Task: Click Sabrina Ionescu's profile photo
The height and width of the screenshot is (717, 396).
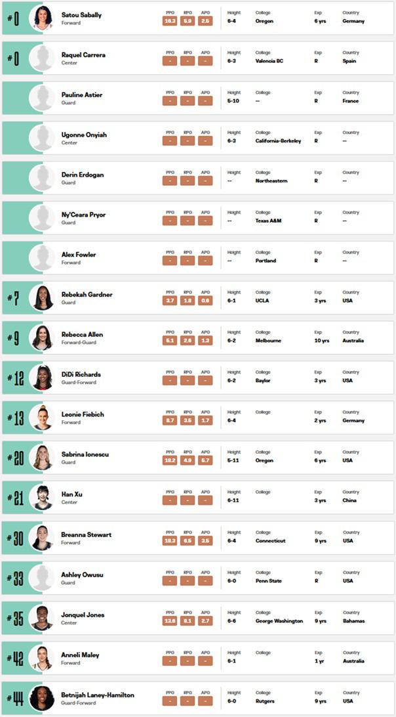Action: [x=42, y=458]
